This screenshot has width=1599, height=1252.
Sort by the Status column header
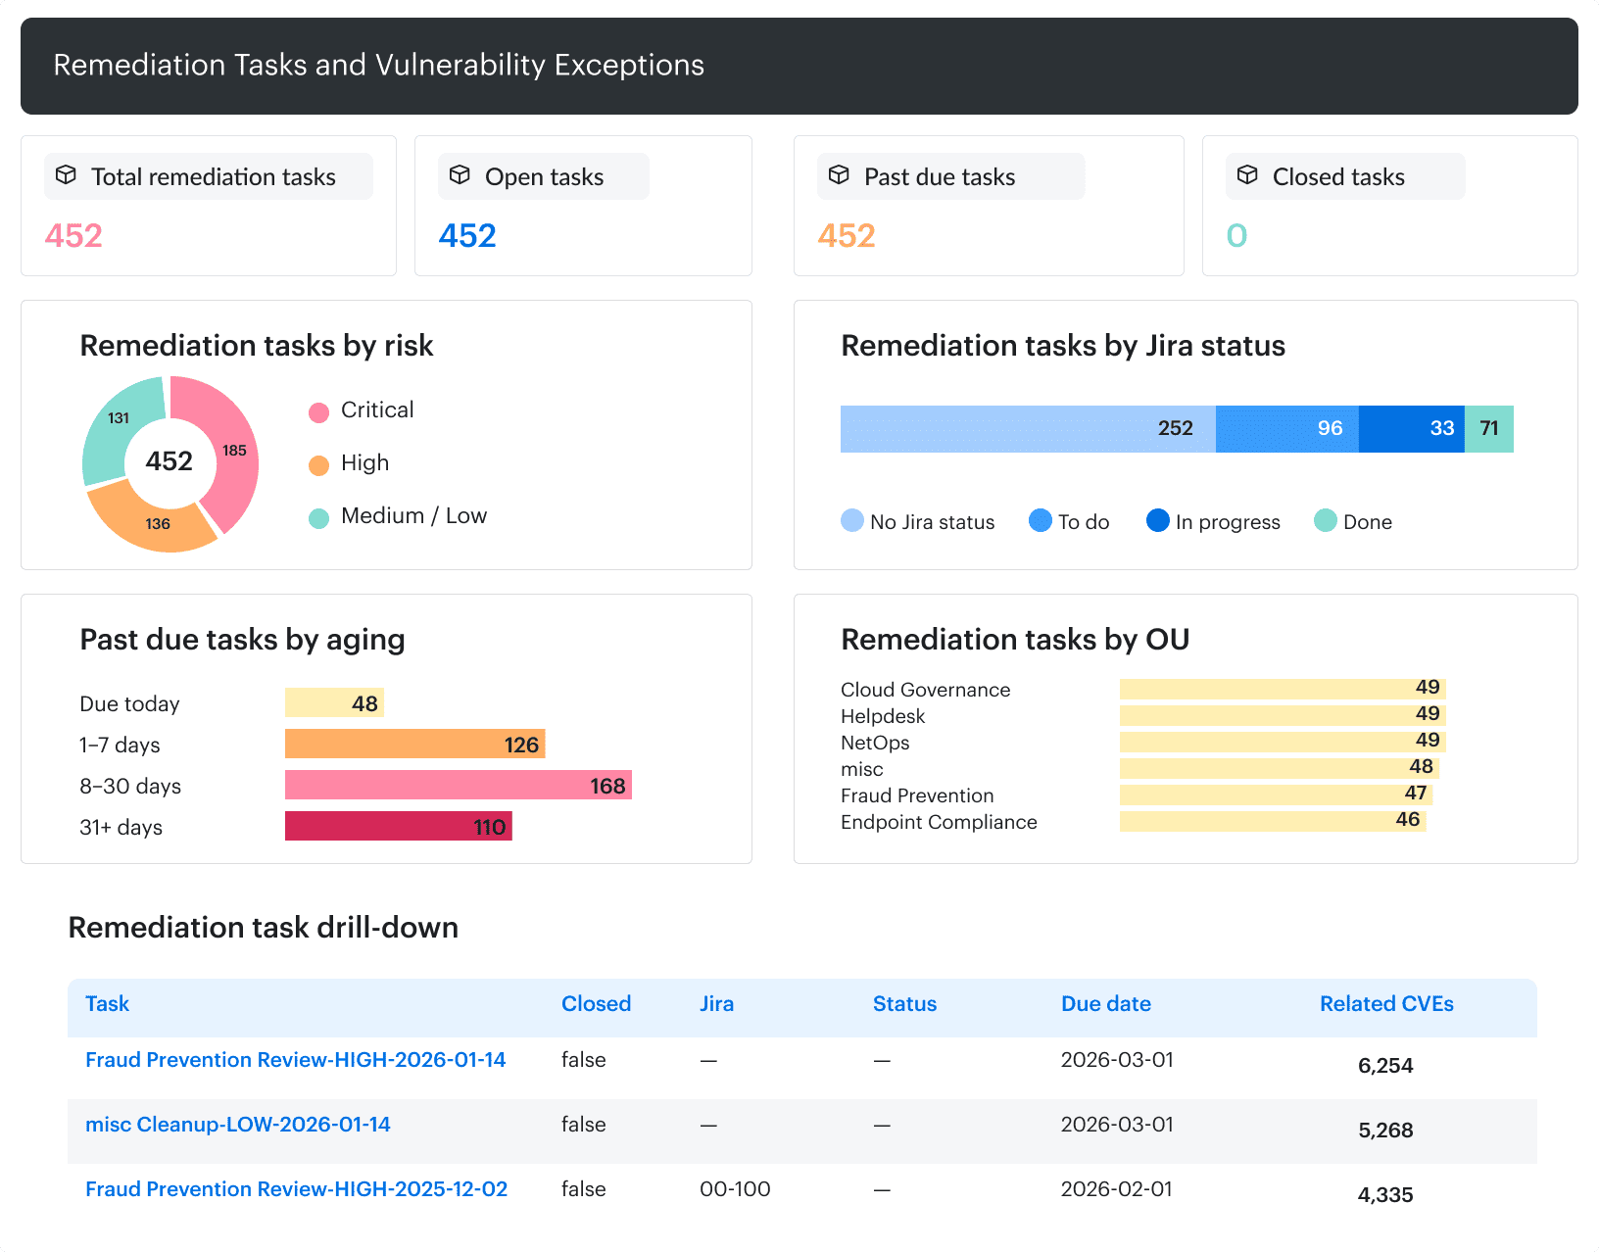[x=904, y=1003]
